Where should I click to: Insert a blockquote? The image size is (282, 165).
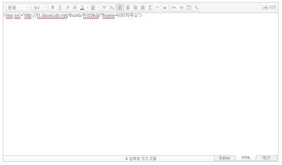[165, 7]
